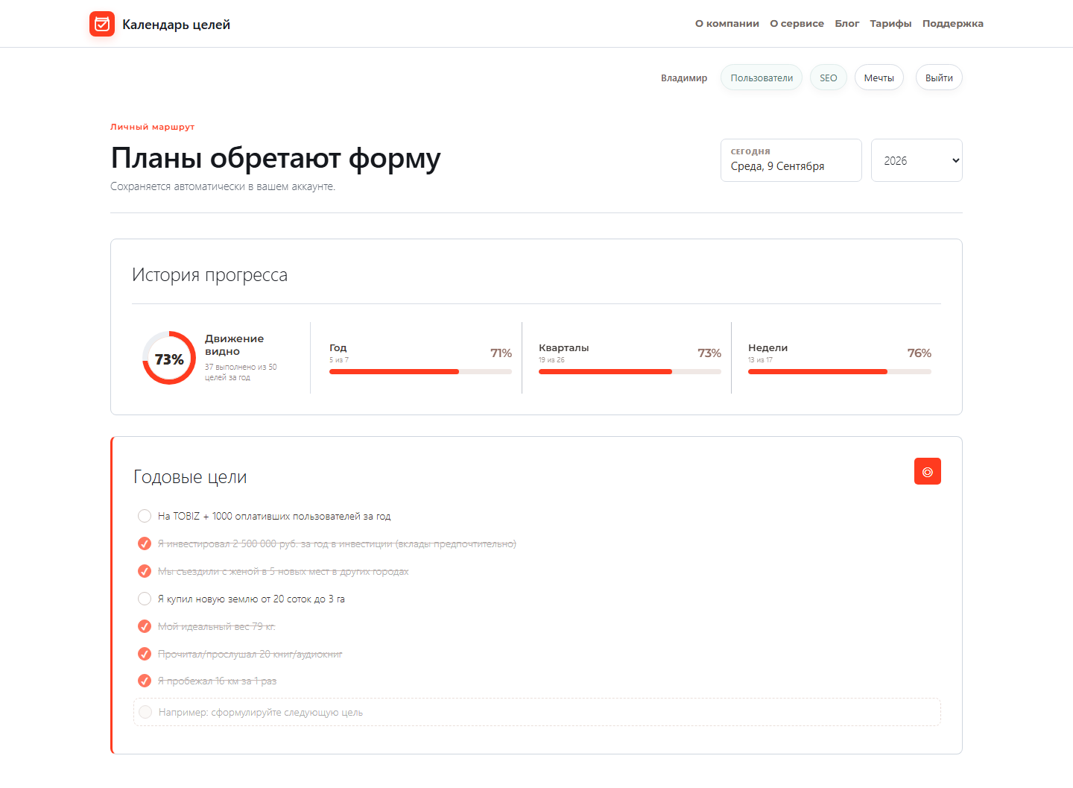Click the SEO button
Image resolution: width=1073 pixels, height=788 pixels.
[829, 78]
